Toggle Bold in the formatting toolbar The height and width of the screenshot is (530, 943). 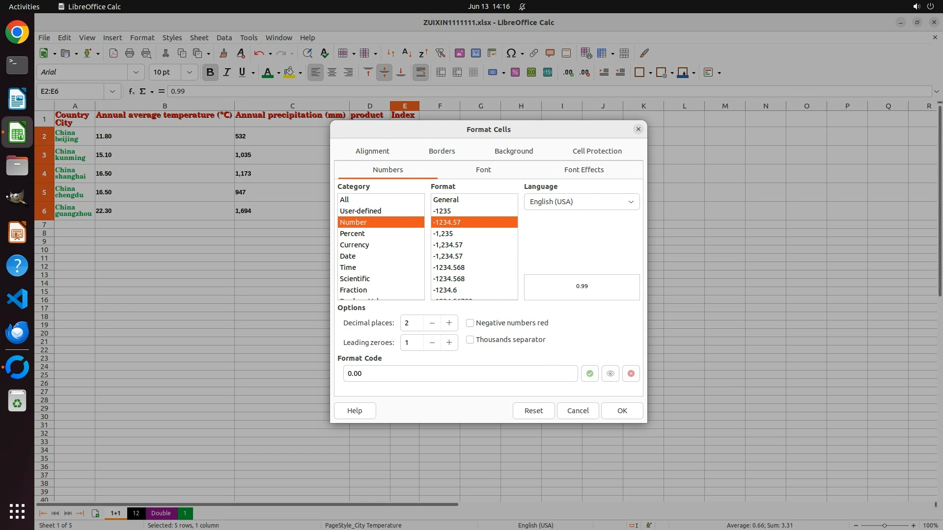pyautogui.click(x=210, y=73)
